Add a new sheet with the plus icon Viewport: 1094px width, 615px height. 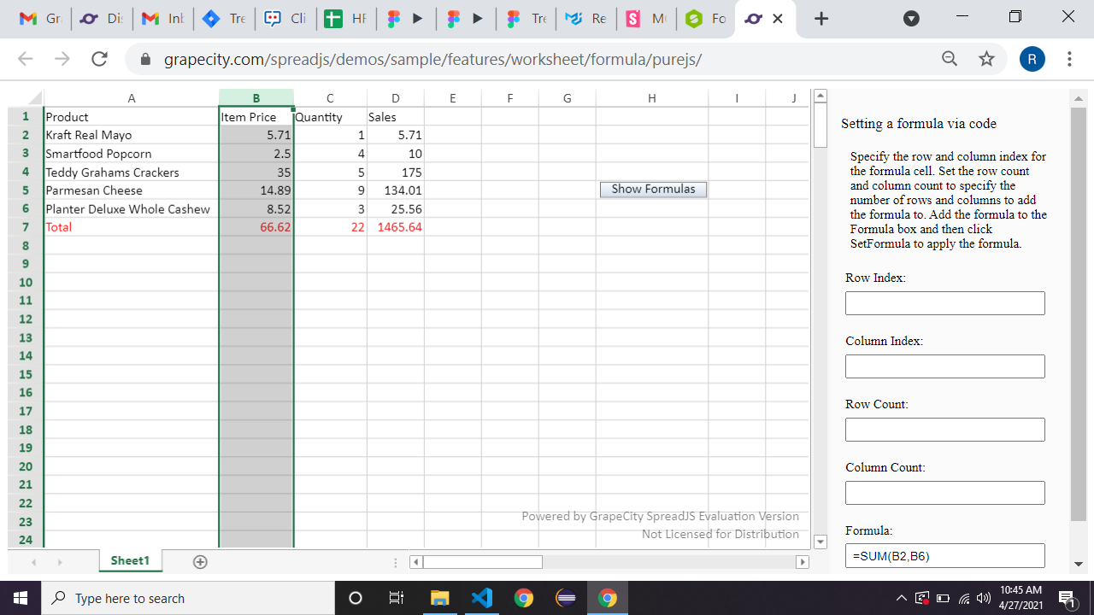tap(199, 561)
